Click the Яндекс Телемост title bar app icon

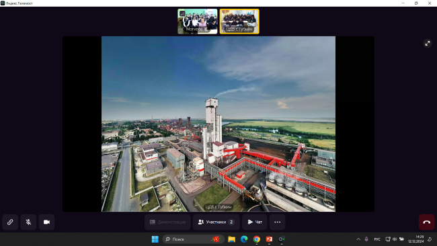tap(3, 3)
